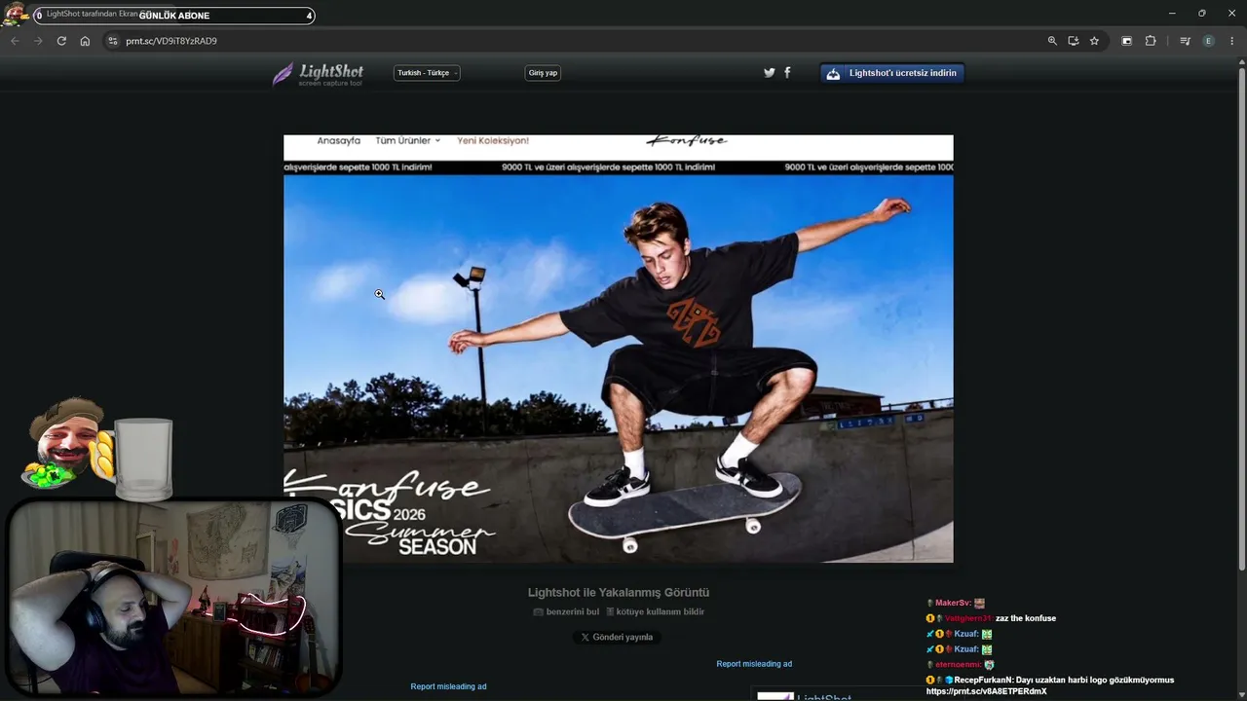Click the eternoenmi username in chat
The image size is (1247, 701).
click(x=958, y=664)
